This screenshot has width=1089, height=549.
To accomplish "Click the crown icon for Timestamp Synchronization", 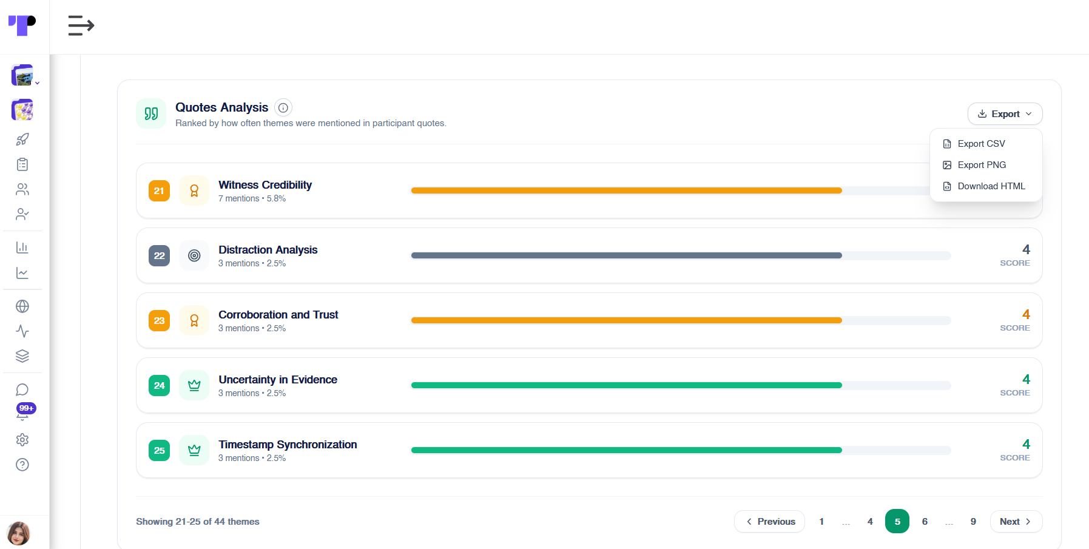I will coord(194,450).
